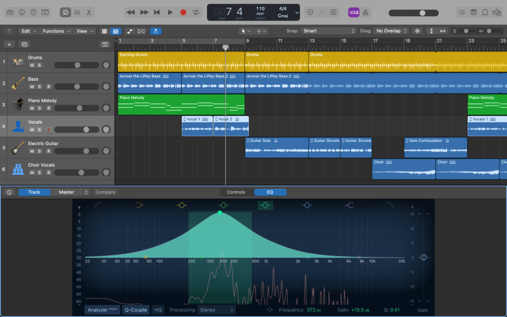
Task: Open the Note Pads icon
Action: tap(474, 12)
